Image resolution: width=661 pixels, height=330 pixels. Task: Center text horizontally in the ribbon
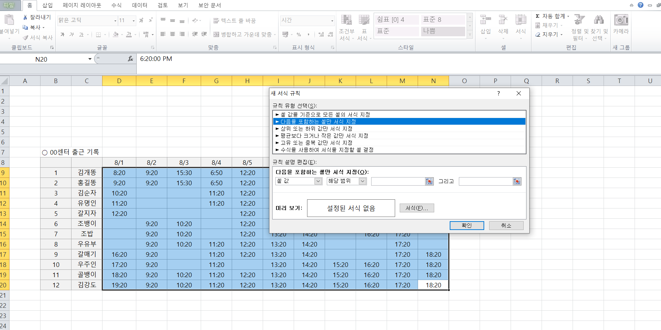(x=173, y=34)
